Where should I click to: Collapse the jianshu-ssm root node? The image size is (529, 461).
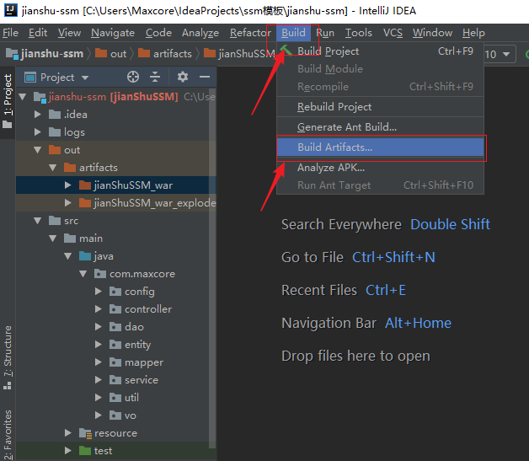point(23,97)
